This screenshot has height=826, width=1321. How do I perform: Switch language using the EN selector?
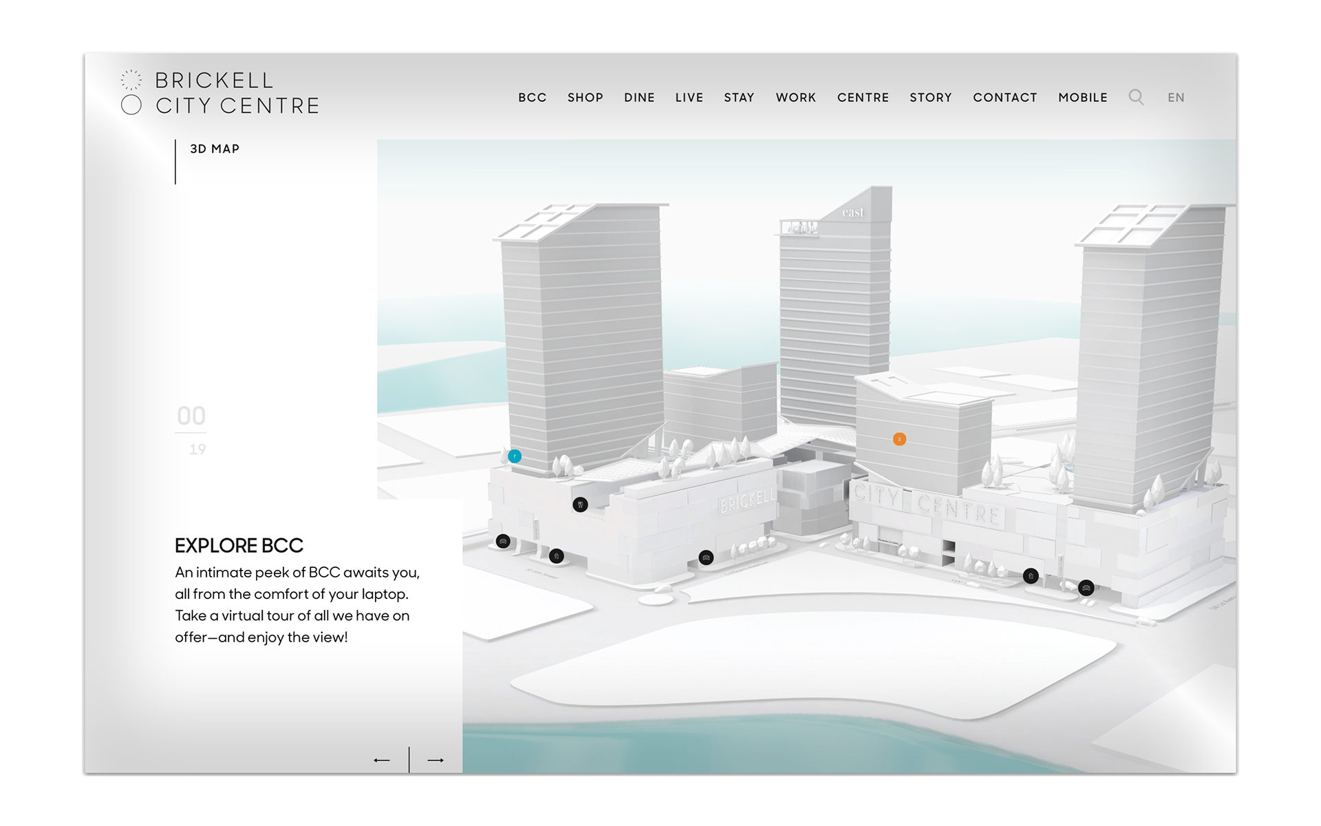(1176, 98)
